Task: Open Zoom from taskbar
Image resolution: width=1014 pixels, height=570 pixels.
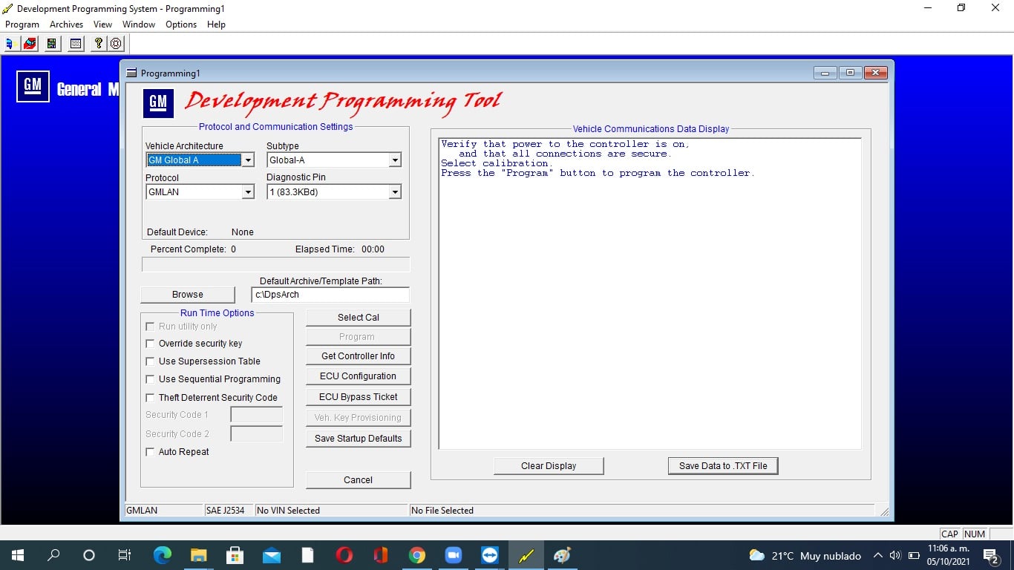Action: [453, 555]
